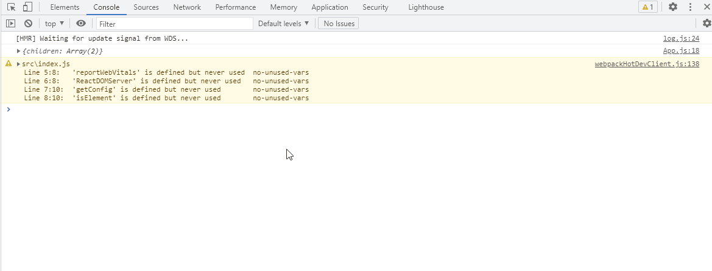Switch to the Elements tab

point(65,7)
